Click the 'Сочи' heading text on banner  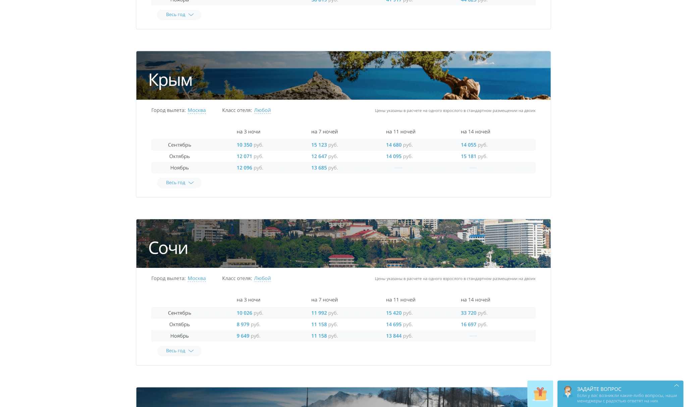(x=168, y=248)
